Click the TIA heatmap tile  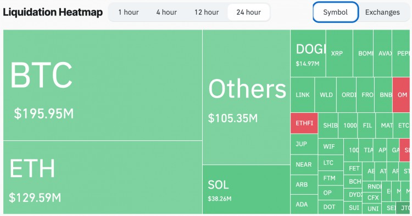366,150
